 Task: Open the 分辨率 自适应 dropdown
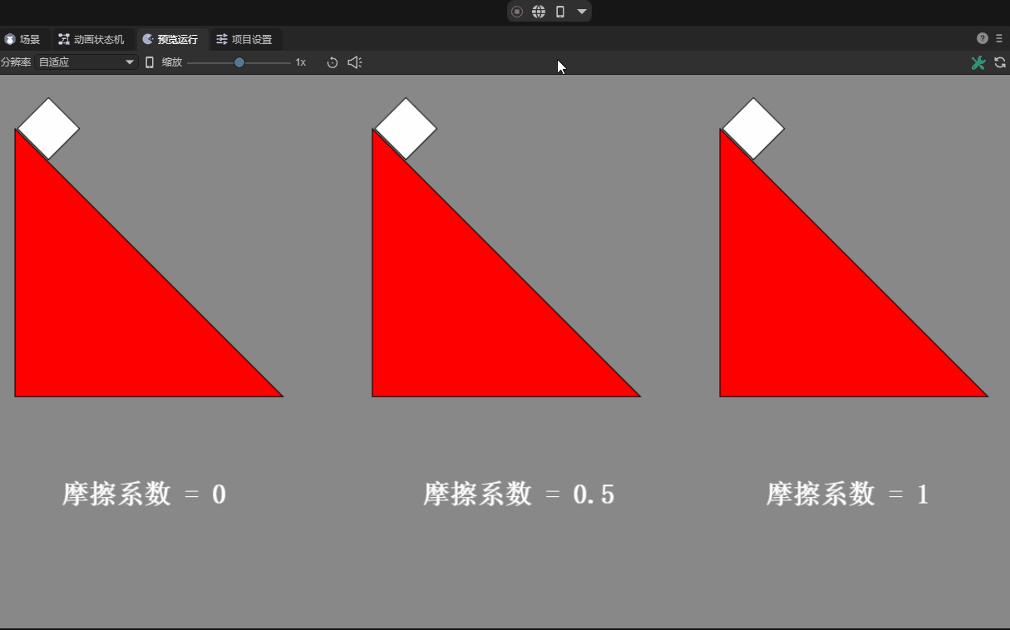pyautogui.click(x=86, y=62)
